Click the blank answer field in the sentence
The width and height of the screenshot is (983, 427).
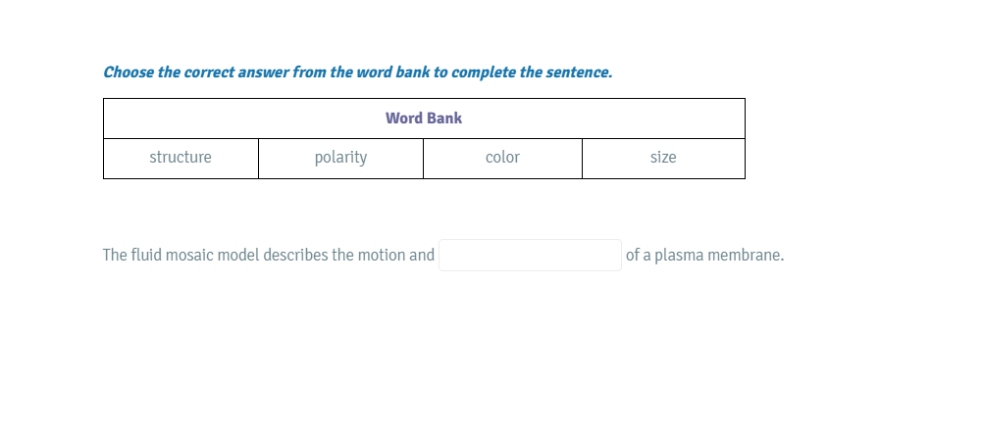(530, 255)
